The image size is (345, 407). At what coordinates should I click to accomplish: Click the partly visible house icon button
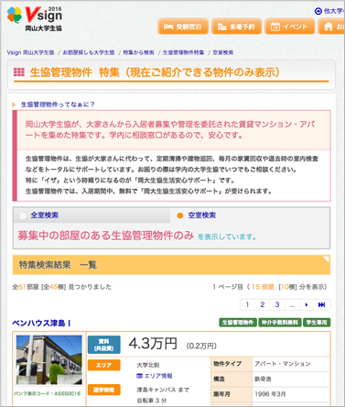[x=331, y=27]
